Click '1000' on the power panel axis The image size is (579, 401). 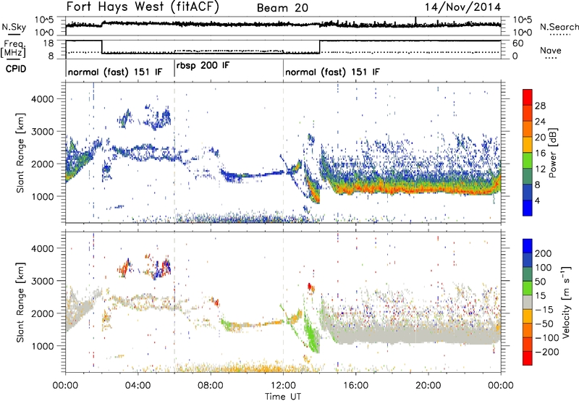click(42, 196)
